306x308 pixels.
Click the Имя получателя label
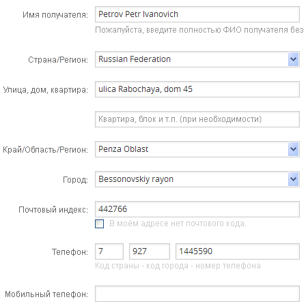coord(55,15)
